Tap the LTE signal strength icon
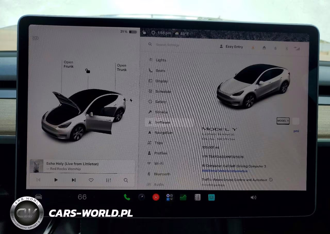Screen dimensions: 330x234 tap(297, 48)
